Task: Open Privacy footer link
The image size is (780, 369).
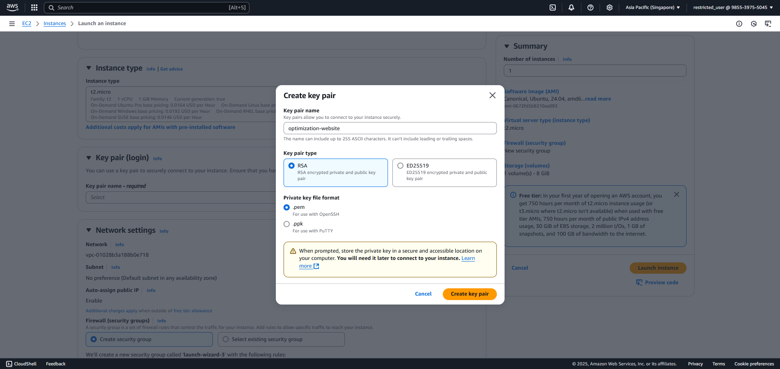Action: point(695,364)
